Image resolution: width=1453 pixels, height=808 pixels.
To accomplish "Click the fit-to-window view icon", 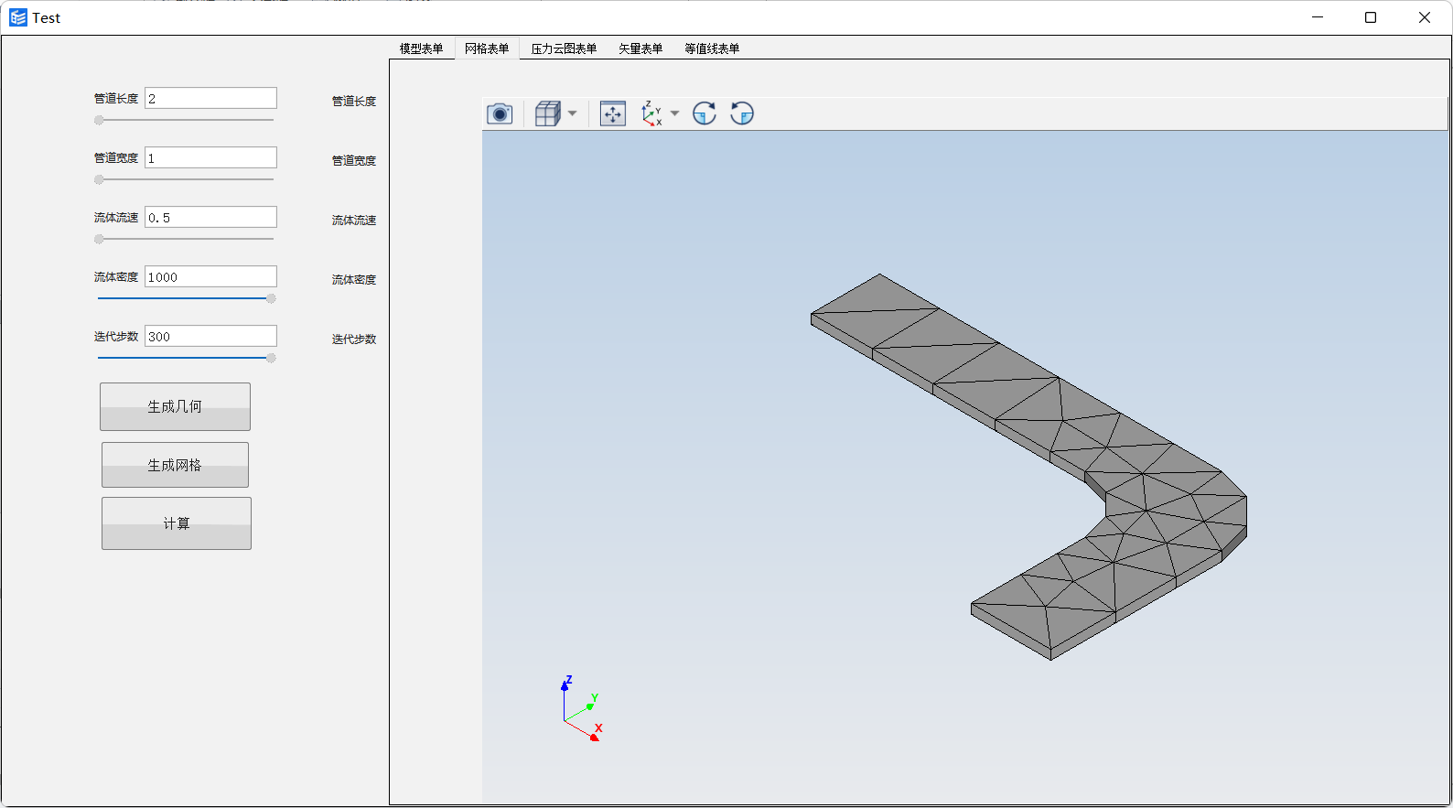I will 612,113.
